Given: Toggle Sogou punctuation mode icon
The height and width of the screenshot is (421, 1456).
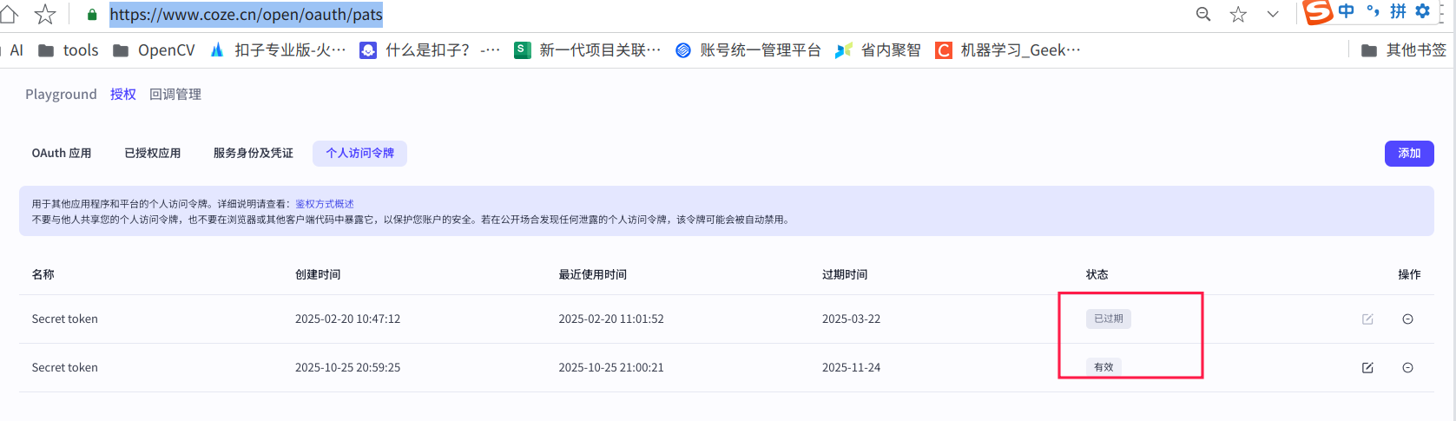Looking at the screenshot, I should 1373,11.
